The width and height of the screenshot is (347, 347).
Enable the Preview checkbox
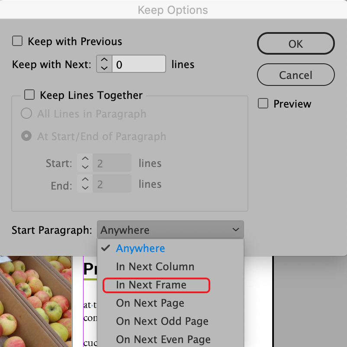[263, 104]
